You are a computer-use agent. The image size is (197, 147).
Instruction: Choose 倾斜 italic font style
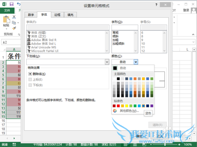pos(115,36)
